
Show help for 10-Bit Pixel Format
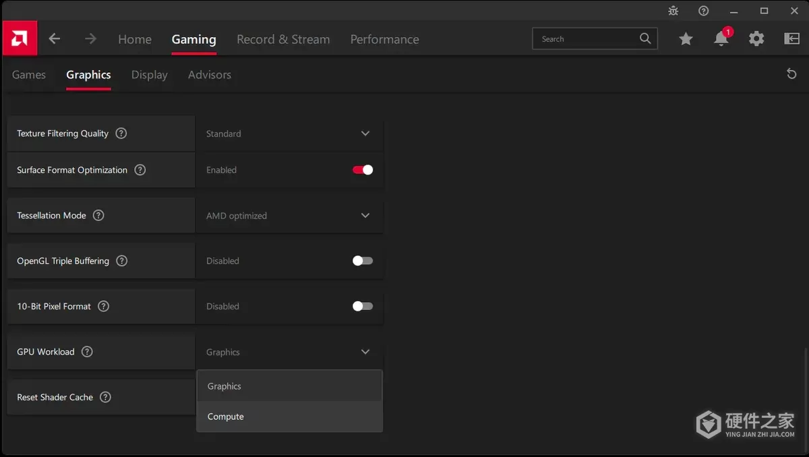103,306
